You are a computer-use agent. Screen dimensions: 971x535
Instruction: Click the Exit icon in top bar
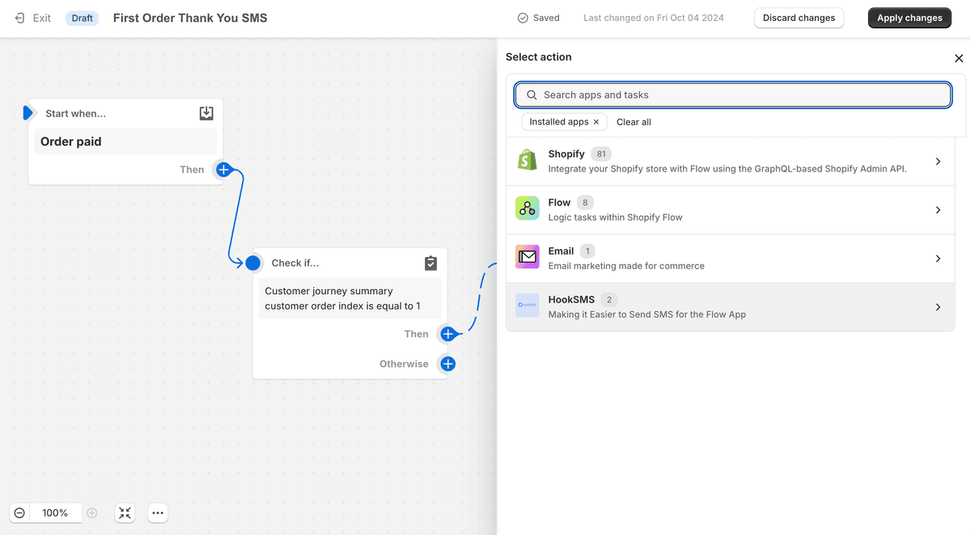coord(20,18)
